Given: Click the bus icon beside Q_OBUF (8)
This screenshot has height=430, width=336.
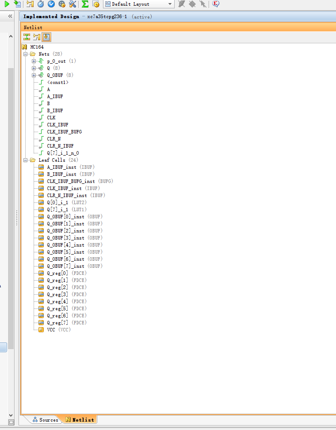Looking at the screenshot, I should (41, 75).
